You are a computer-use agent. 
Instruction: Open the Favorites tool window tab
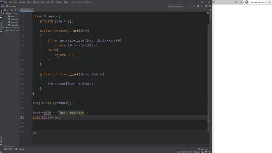click(1, 140)
